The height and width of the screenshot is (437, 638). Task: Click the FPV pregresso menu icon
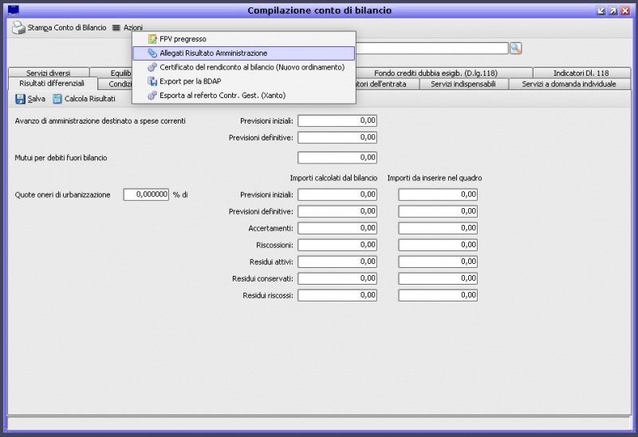(x=152, y=38)
